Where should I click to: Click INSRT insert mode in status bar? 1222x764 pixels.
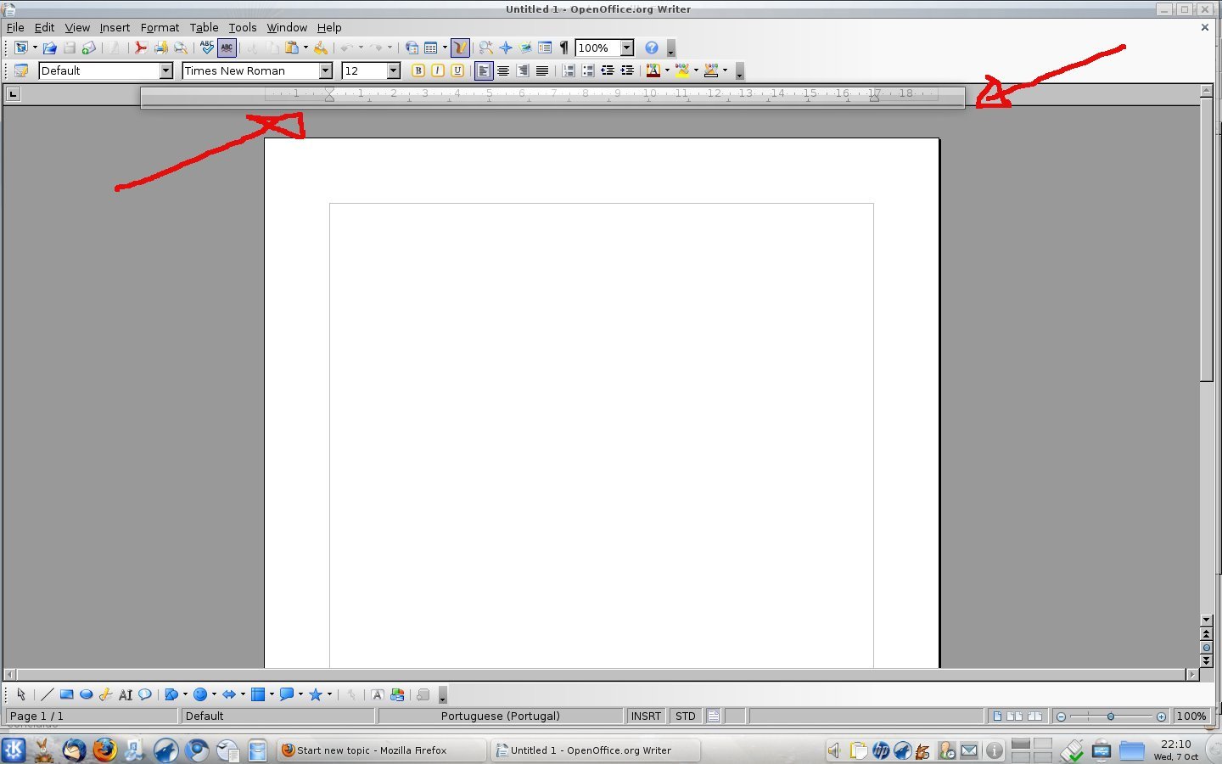coord(645,716)
